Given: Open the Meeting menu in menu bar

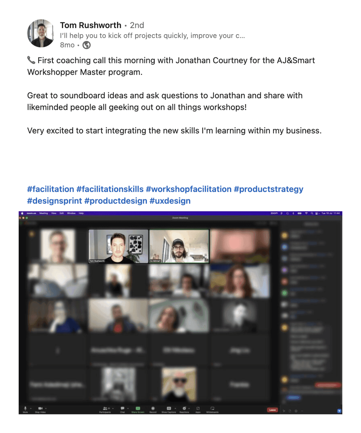Looking at the screenshot, I should pyautogui.click(x=44, y=213).
